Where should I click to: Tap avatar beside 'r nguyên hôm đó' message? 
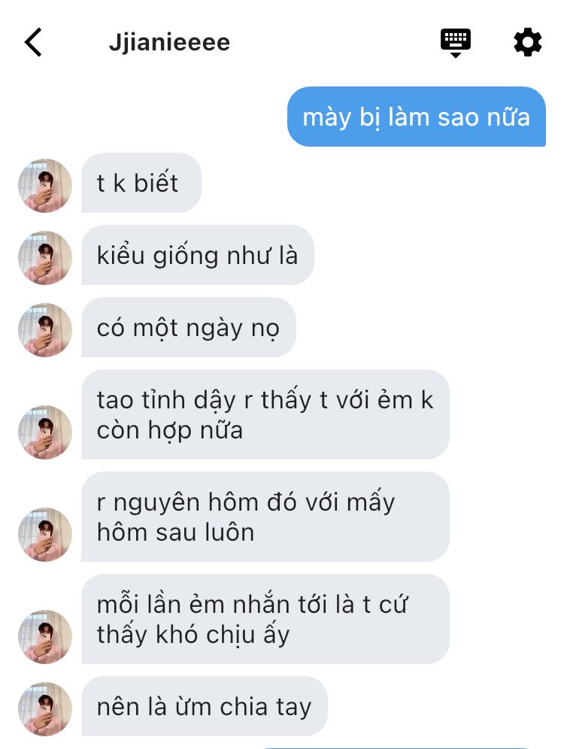tap(45, 535)
